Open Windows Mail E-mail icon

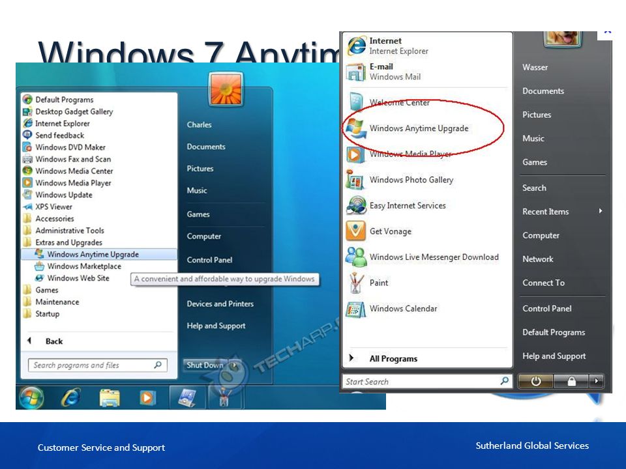tap(355, 72)
